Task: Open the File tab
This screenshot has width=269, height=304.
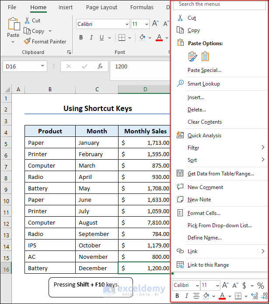Action: [x=12, y=7]
